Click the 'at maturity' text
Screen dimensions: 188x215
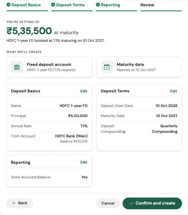click(x=66, y=33)
